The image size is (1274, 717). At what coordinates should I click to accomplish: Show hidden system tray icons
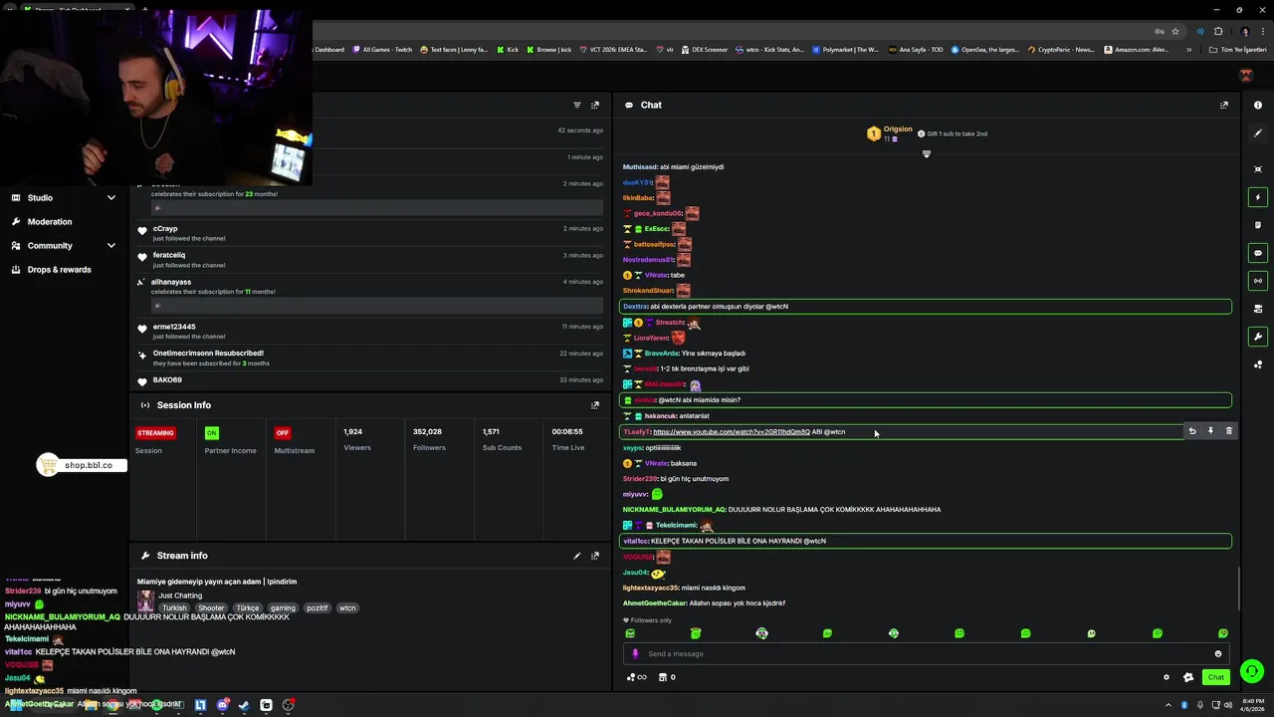point(1170,705)
